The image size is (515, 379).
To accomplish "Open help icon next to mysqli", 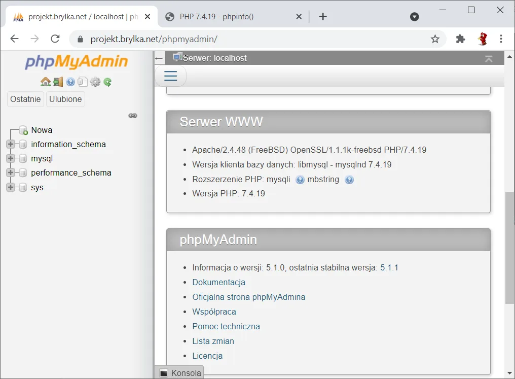I will (300, 180).
